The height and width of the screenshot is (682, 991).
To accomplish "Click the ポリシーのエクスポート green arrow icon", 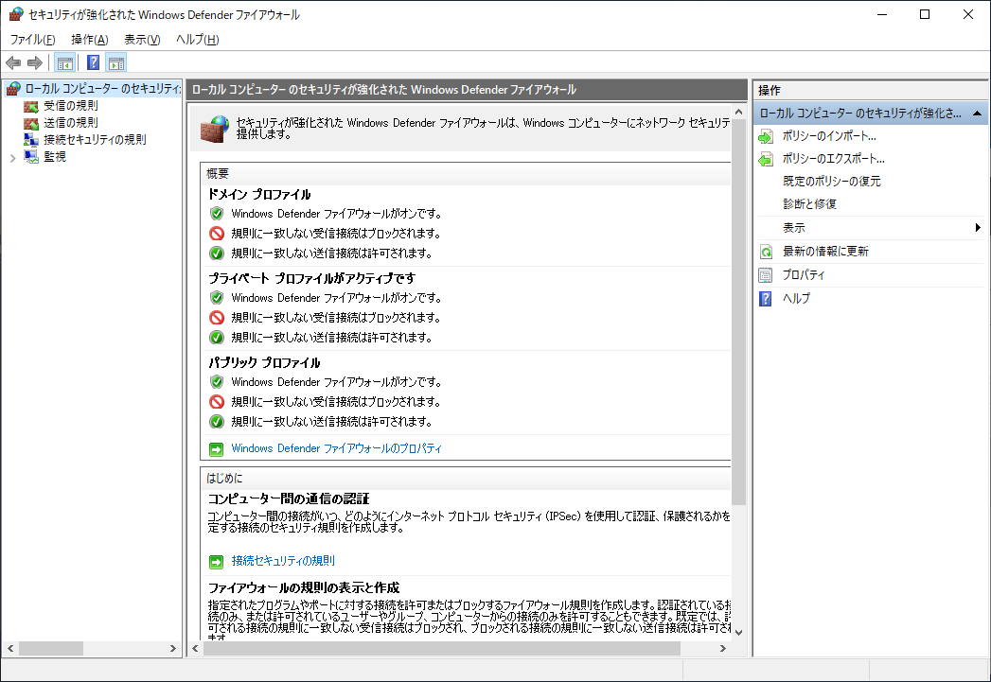I will (x=766, y=159).
